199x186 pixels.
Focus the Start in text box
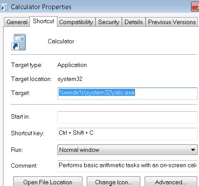pos(128,117)
